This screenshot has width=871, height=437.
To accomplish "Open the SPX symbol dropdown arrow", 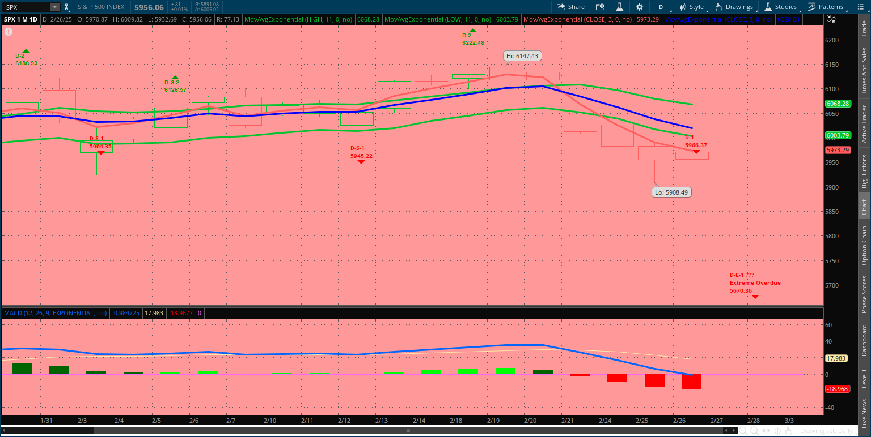I will coord(54,7).
